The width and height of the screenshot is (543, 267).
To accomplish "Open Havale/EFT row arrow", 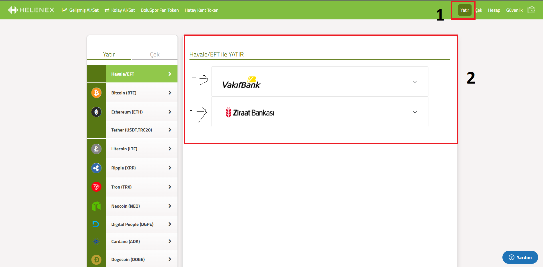I will (x=170, y=74).
